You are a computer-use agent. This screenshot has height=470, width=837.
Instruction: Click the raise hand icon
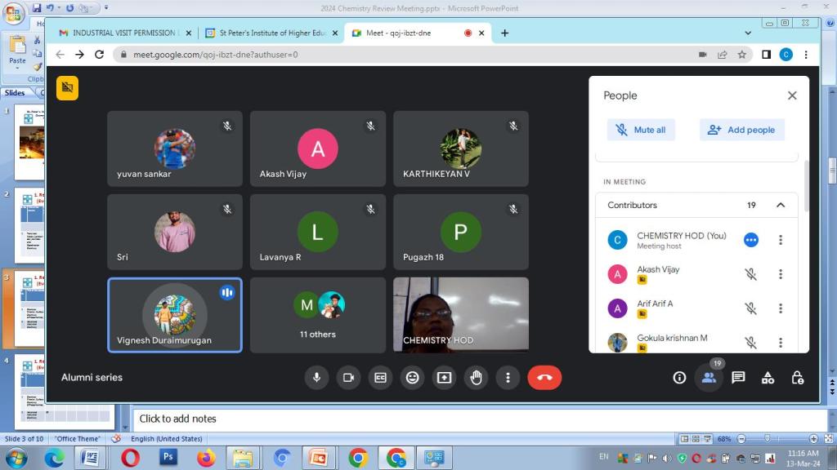tap(477, 377)
